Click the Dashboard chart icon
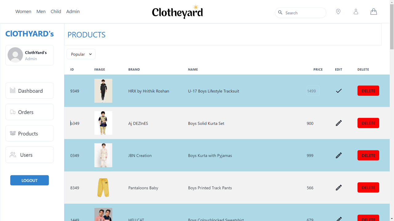Viewport: 394px width, 221px height. point(13,90)
